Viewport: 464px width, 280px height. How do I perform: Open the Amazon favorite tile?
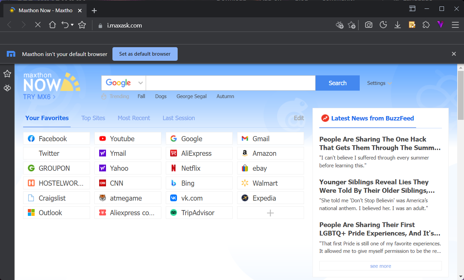tap(270, 153)
